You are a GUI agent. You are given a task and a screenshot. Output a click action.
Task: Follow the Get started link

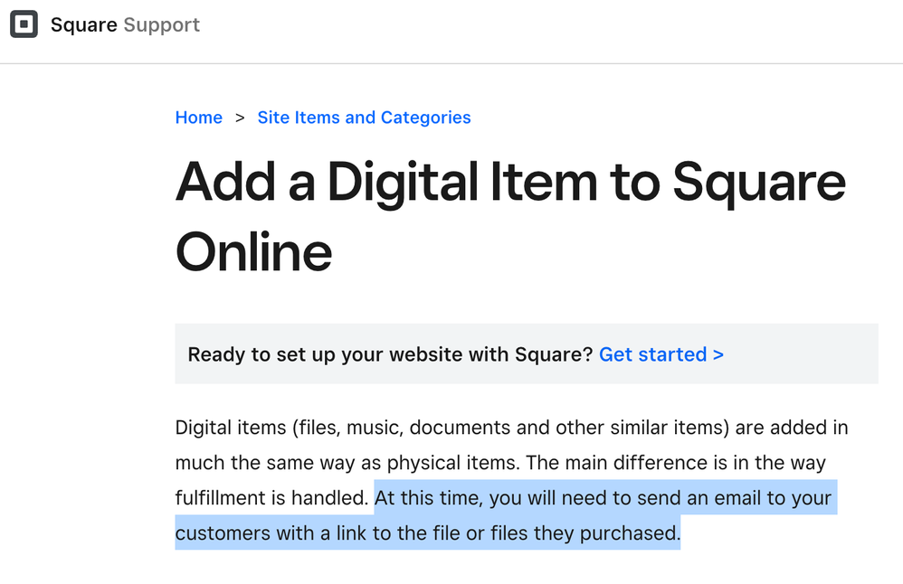pyautogui.click(x=661, y=354)
